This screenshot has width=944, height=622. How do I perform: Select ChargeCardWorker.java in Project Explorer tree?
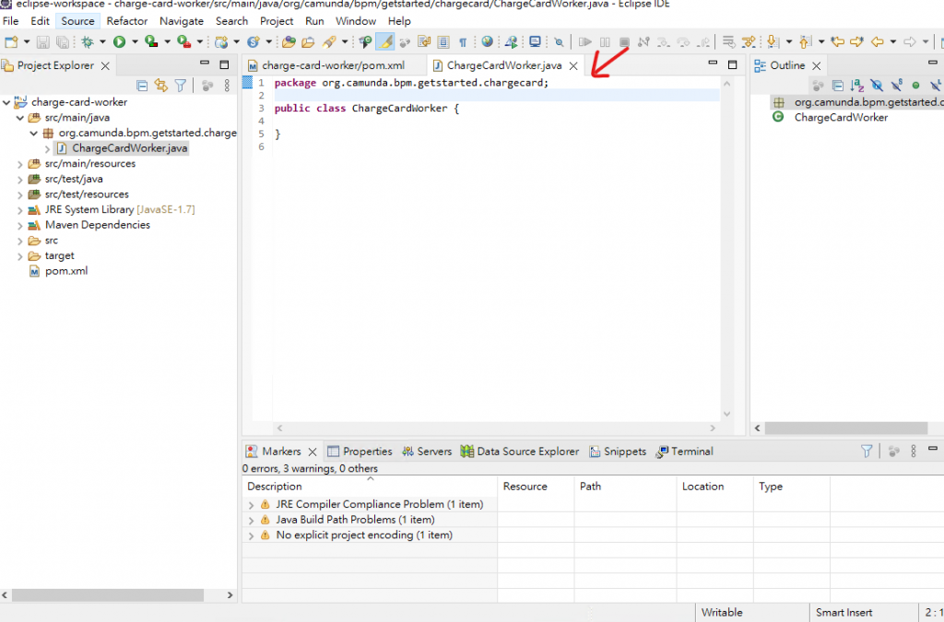[x=129, y=148]
